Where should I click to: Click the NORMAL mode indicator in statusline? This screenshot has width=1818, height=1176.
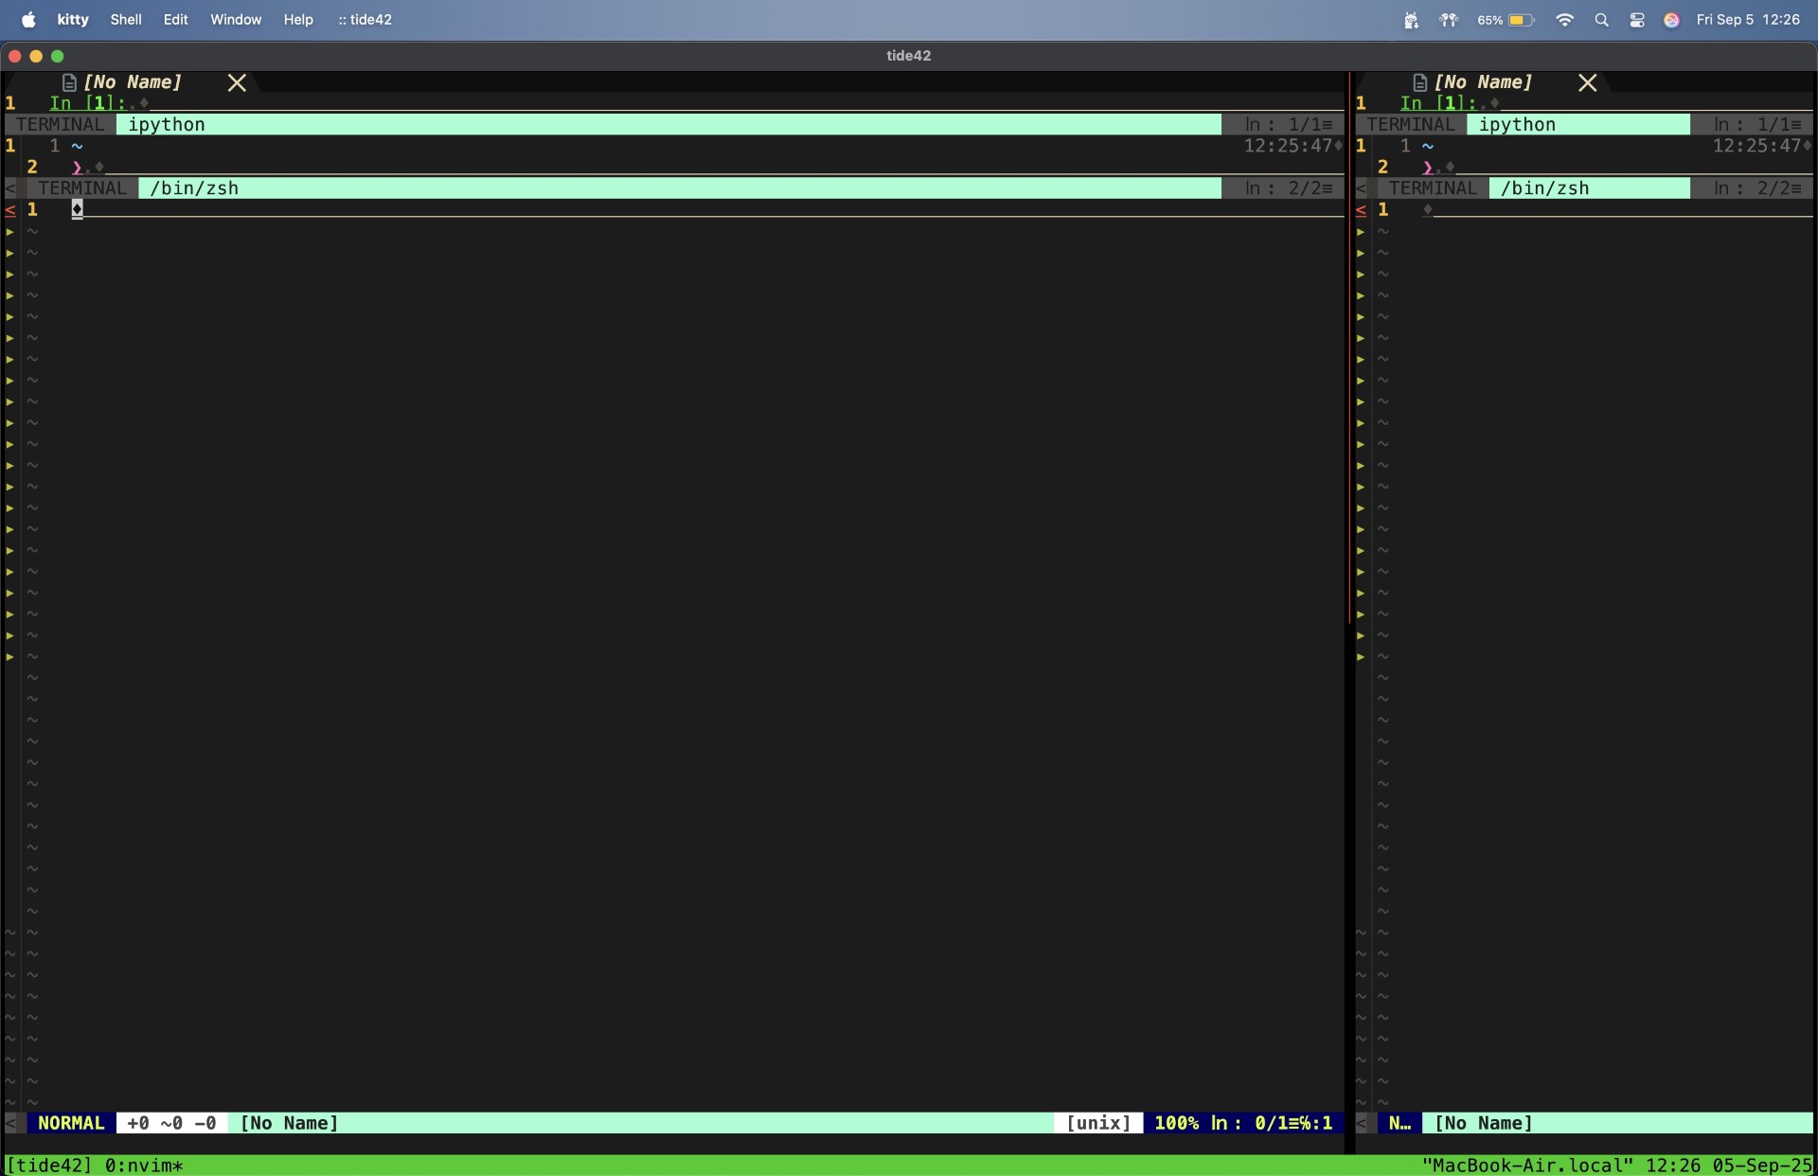click(x=71, y=1123)
